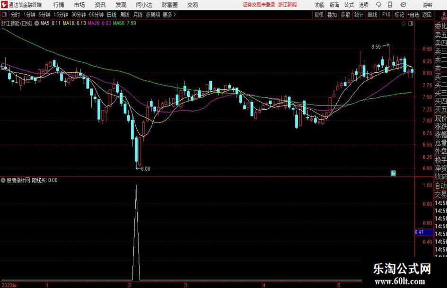Click the 游客 guest account label
Viewport: 447px width, 288px height.
427,5
